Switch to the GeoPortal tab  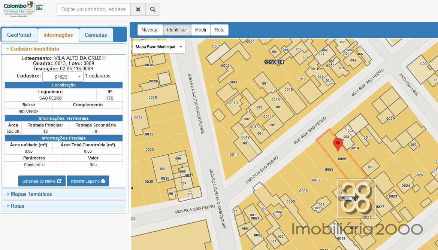coord(19,35)
